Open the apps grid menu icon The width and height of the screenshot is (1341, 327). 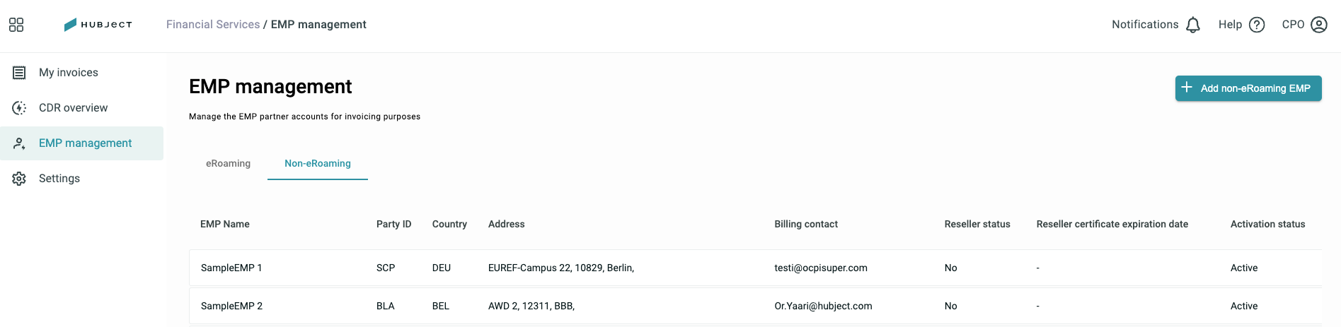pyautogui.click(x=16, y=25)
